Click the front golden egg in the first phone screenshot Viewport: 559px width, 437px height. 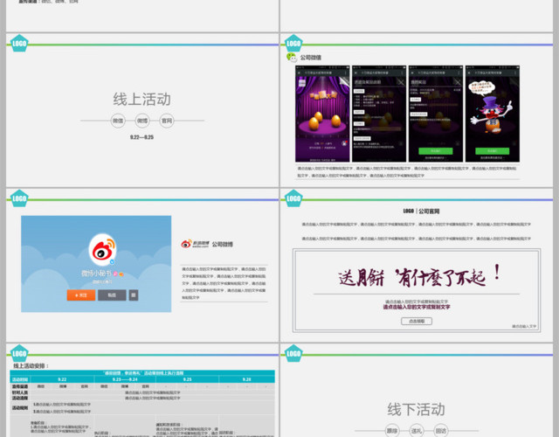(x=314, y=123)
